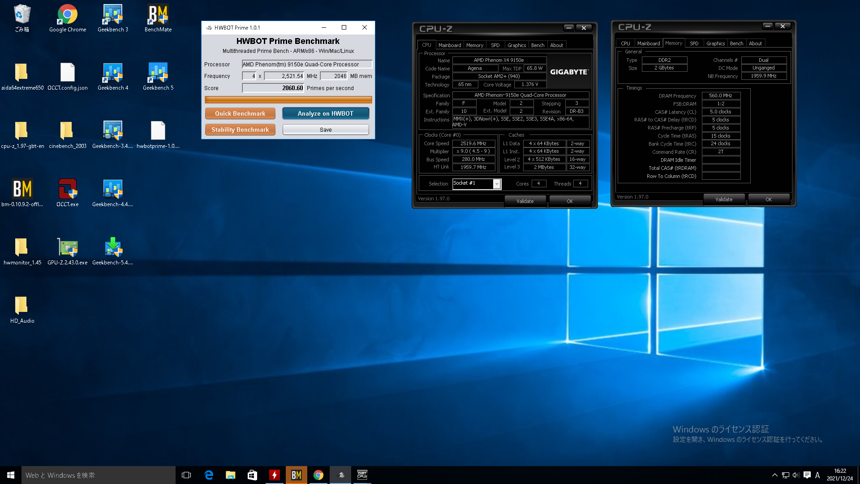The height and width of the screenshot is (484, 860).
Task: Click the Score field showing 2060.60
Action: click(273, 88)
